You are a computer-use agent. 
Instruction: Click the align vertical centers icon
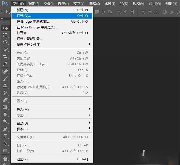pyautogui.click(x=104, y=12)
